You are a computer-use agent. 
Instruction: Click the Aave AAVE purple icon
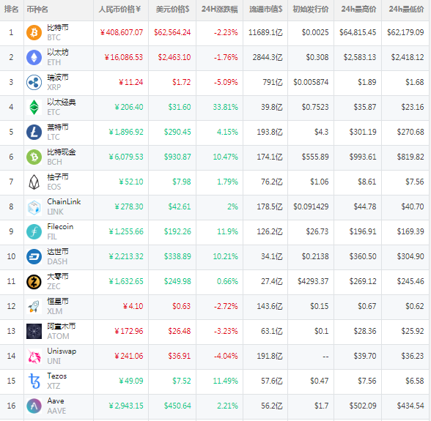pyautogui.click(x=34, y=406)
